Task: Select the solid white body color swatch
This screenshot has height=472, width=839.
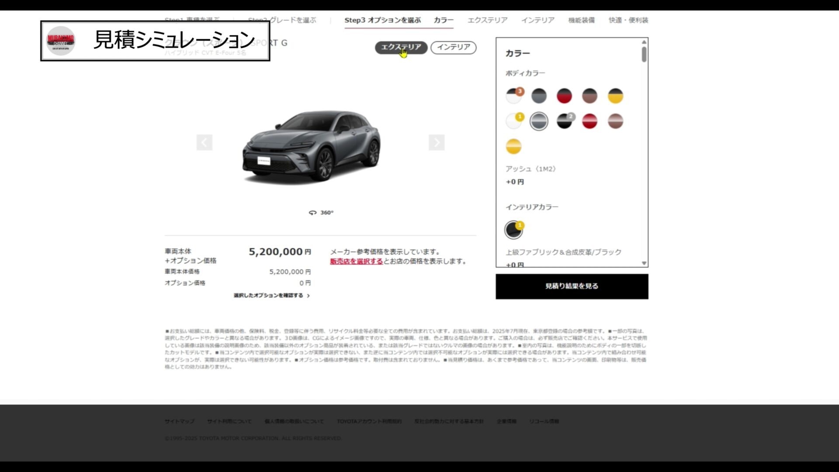Action: pyautogui.click(x=513, y=121)
